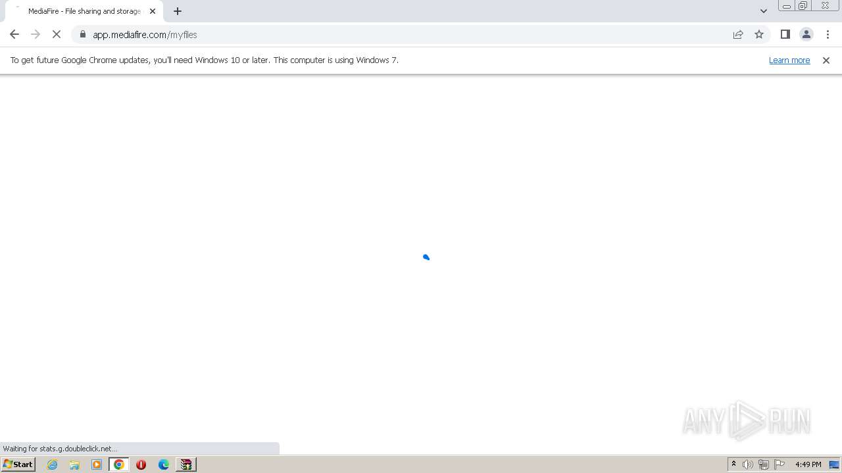Restore down the Chrome window

803,6
